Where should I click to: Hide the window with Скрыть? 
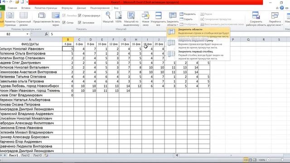186,19
